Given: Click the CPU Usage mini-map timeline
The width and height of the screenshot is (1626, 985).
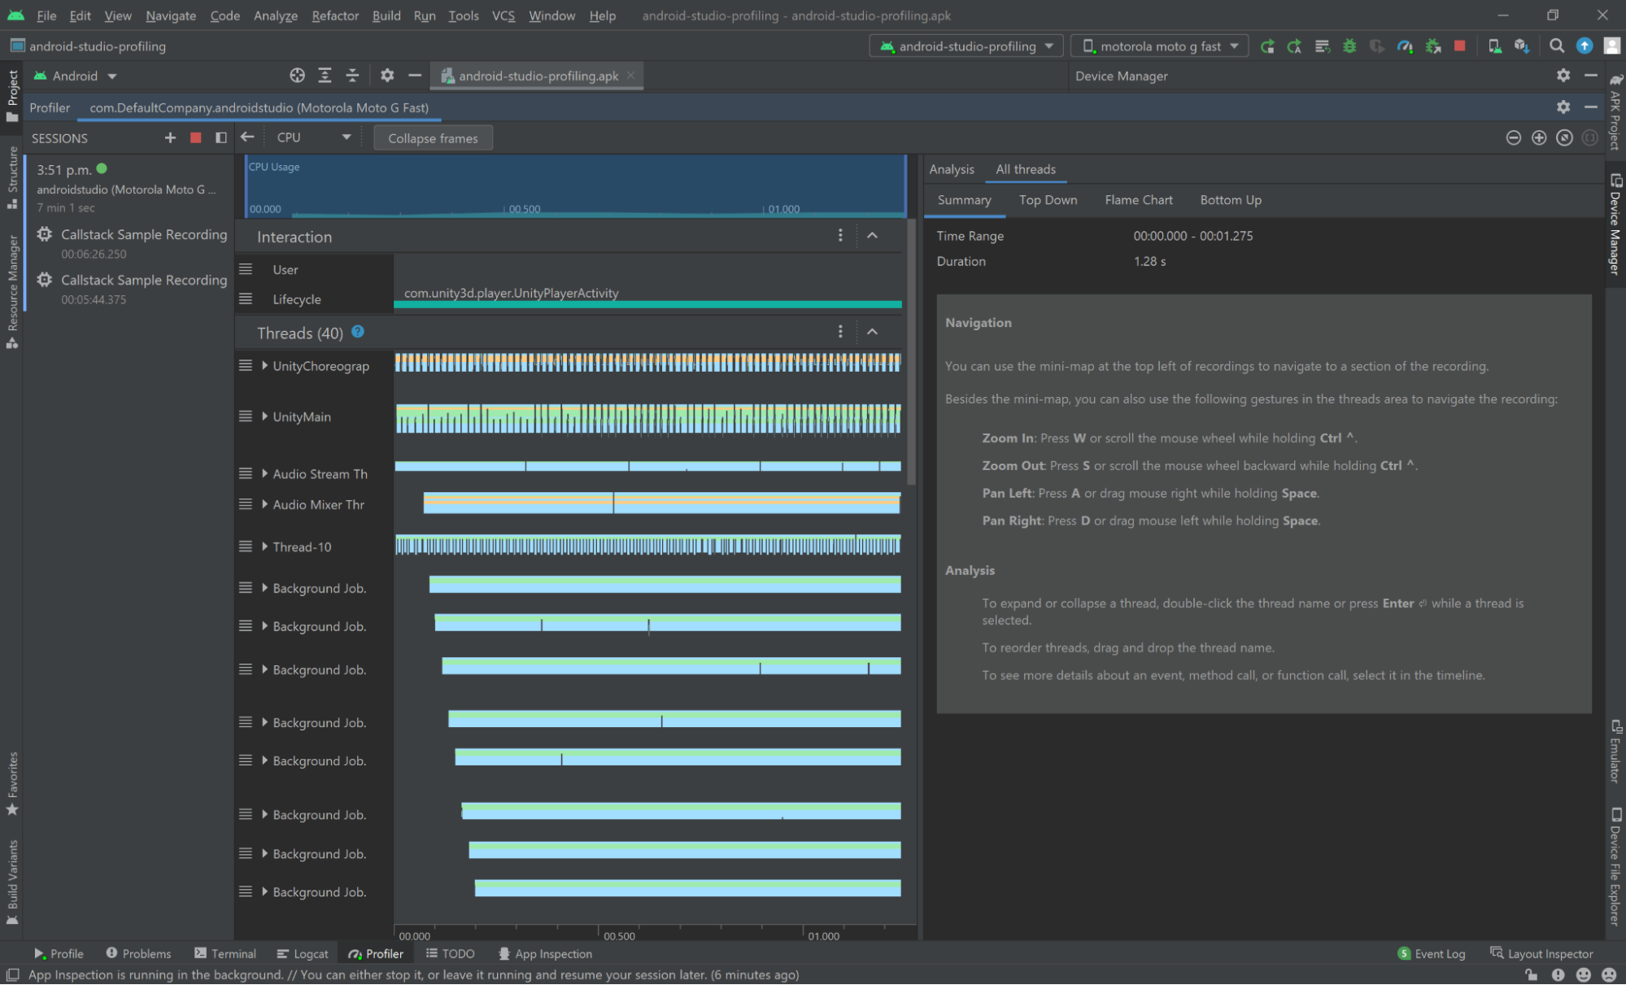Looking at the screenshot, I should 575,187.
